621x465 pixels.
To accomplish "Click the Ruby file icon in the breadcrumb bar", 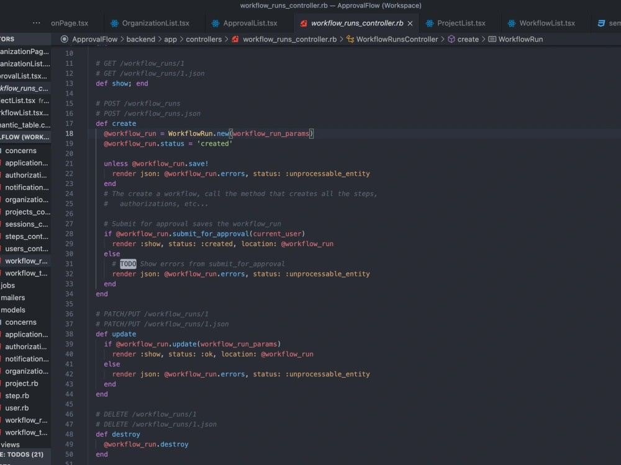I will (235, 38).
